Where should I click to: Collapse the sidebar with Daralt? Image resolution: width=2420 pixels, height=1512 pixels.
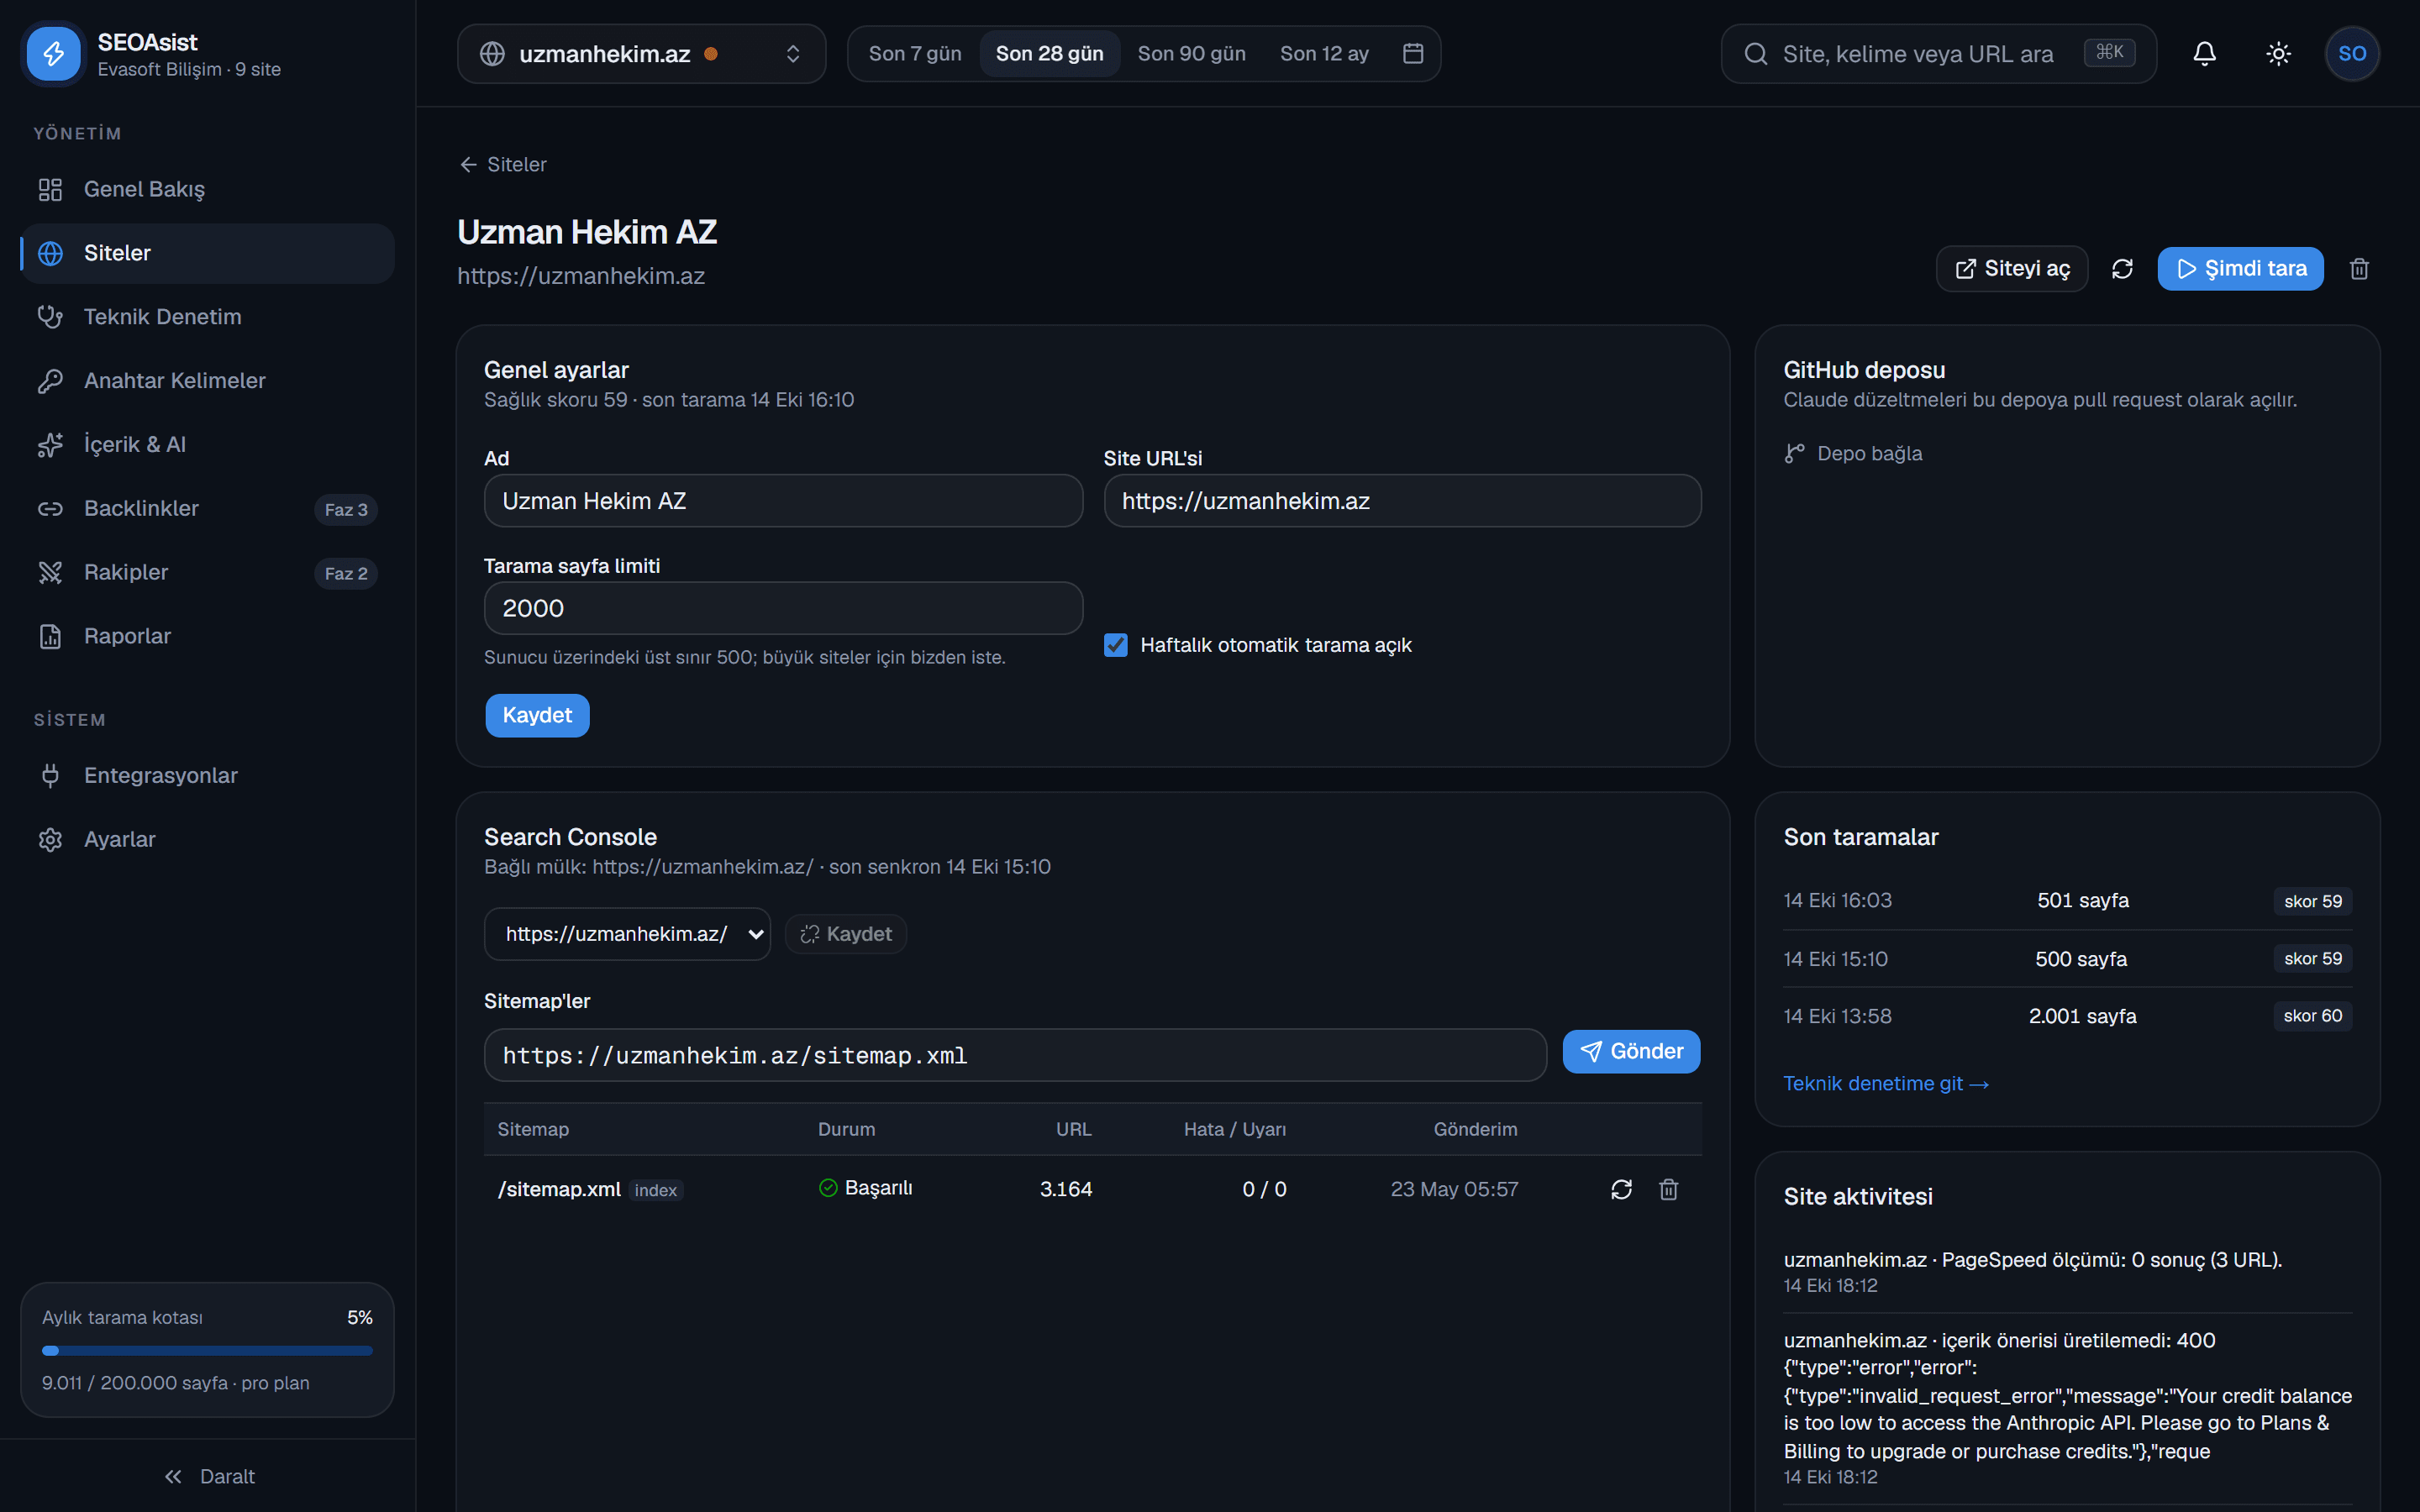coord(208,1476)
